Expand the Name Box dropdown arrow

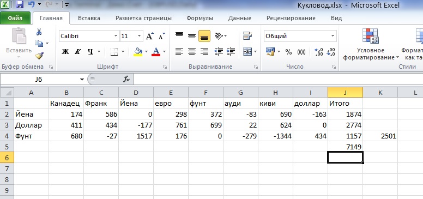coord(82,80)
